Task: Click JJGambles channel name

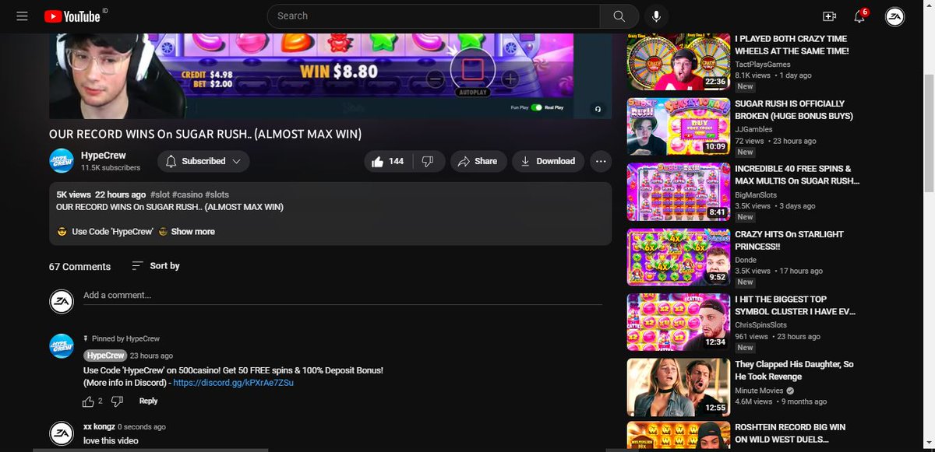Action: 754,130
